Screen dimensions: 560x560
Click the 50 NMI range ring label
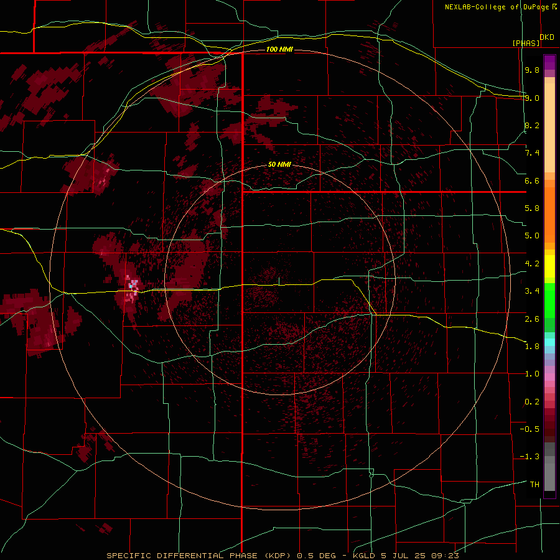[279, 165]
